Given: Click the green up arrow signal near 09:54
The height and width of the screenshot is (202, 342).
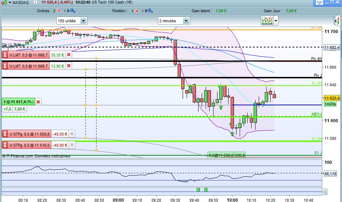Looking at the screenshot, I should click(221, 107).
